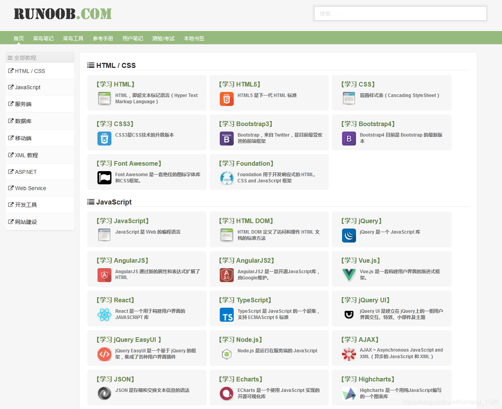
Task: Open the 【学习 React】 title link
Action: (x=115, y=300)
